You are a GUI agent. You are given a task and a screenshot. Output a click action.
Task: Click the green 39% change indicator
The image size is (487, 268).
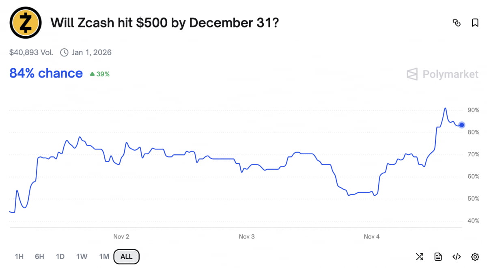pyautogui.click(x=100, y=74)
